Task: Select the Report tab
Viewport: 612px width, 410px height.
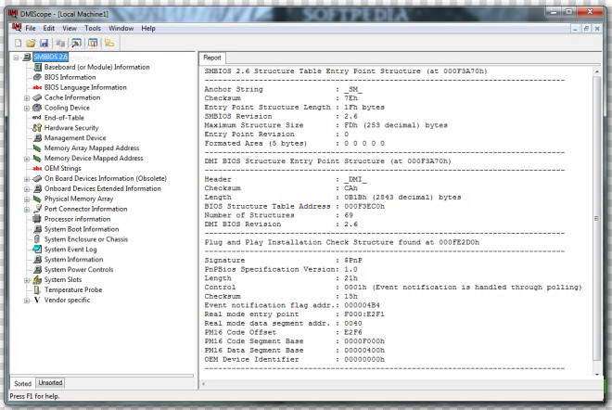Action: 212,58
